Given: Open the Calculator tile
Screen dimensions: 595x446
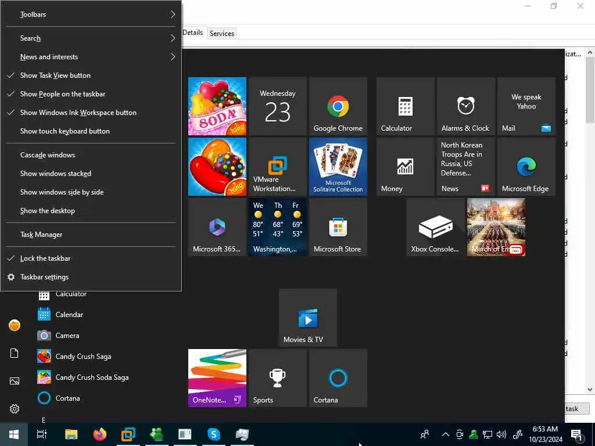Looking at the screenshot, I should pyautogui.click(x=405, y=106).
